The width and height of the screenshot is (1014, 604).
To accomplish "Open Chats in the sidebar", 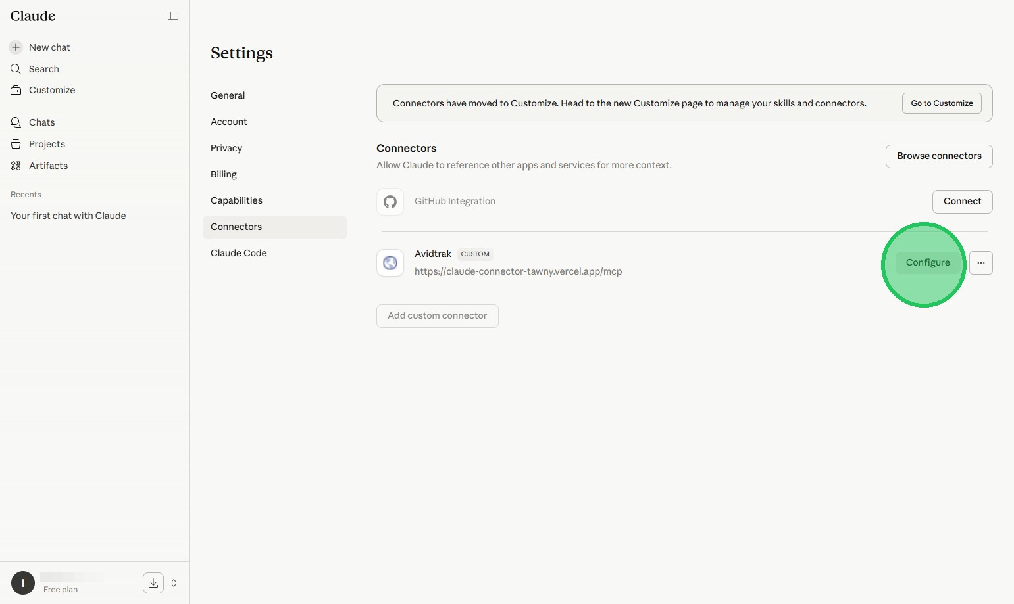I will pos(42,122).
